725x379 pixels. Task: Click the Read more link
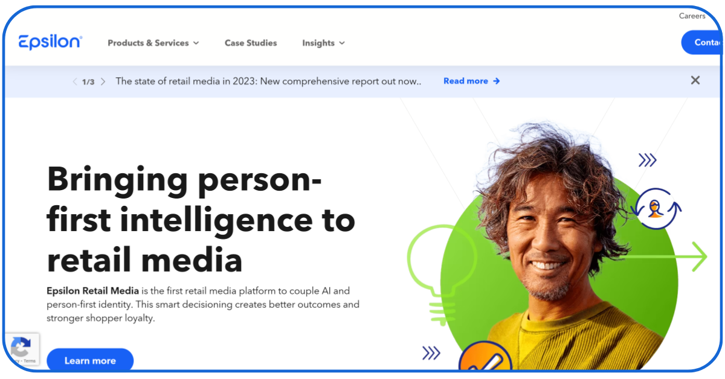click(472, 81)
